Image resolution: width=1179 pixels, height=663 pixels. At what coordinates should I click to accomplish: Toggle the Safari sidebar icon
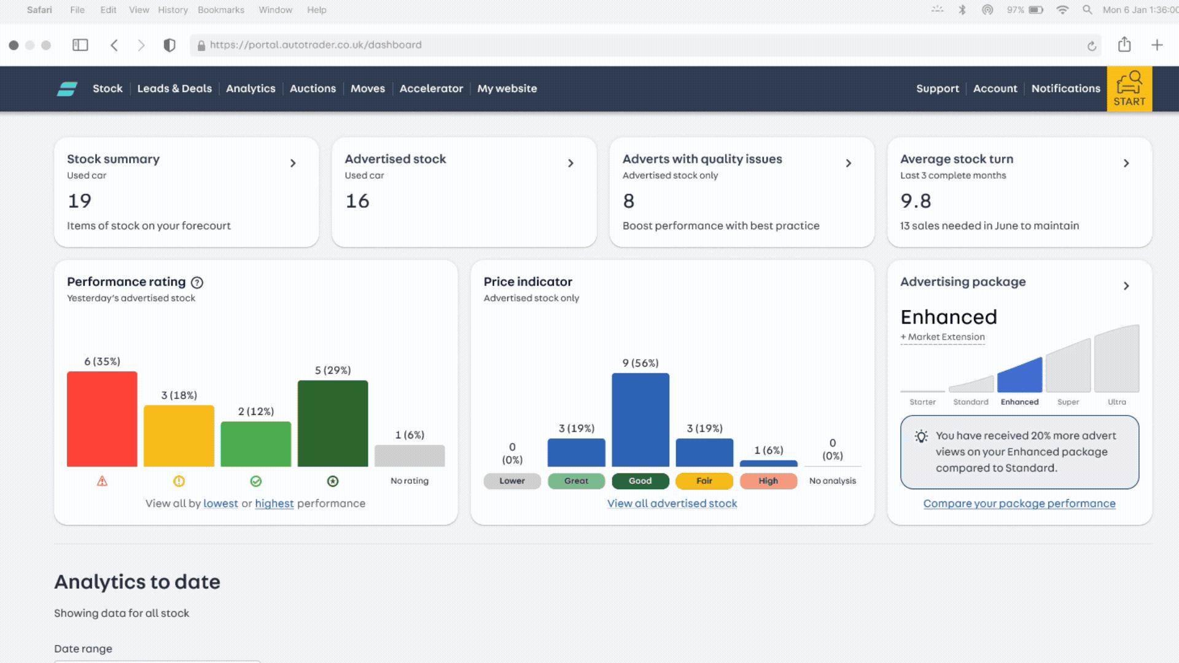point(80,45)
